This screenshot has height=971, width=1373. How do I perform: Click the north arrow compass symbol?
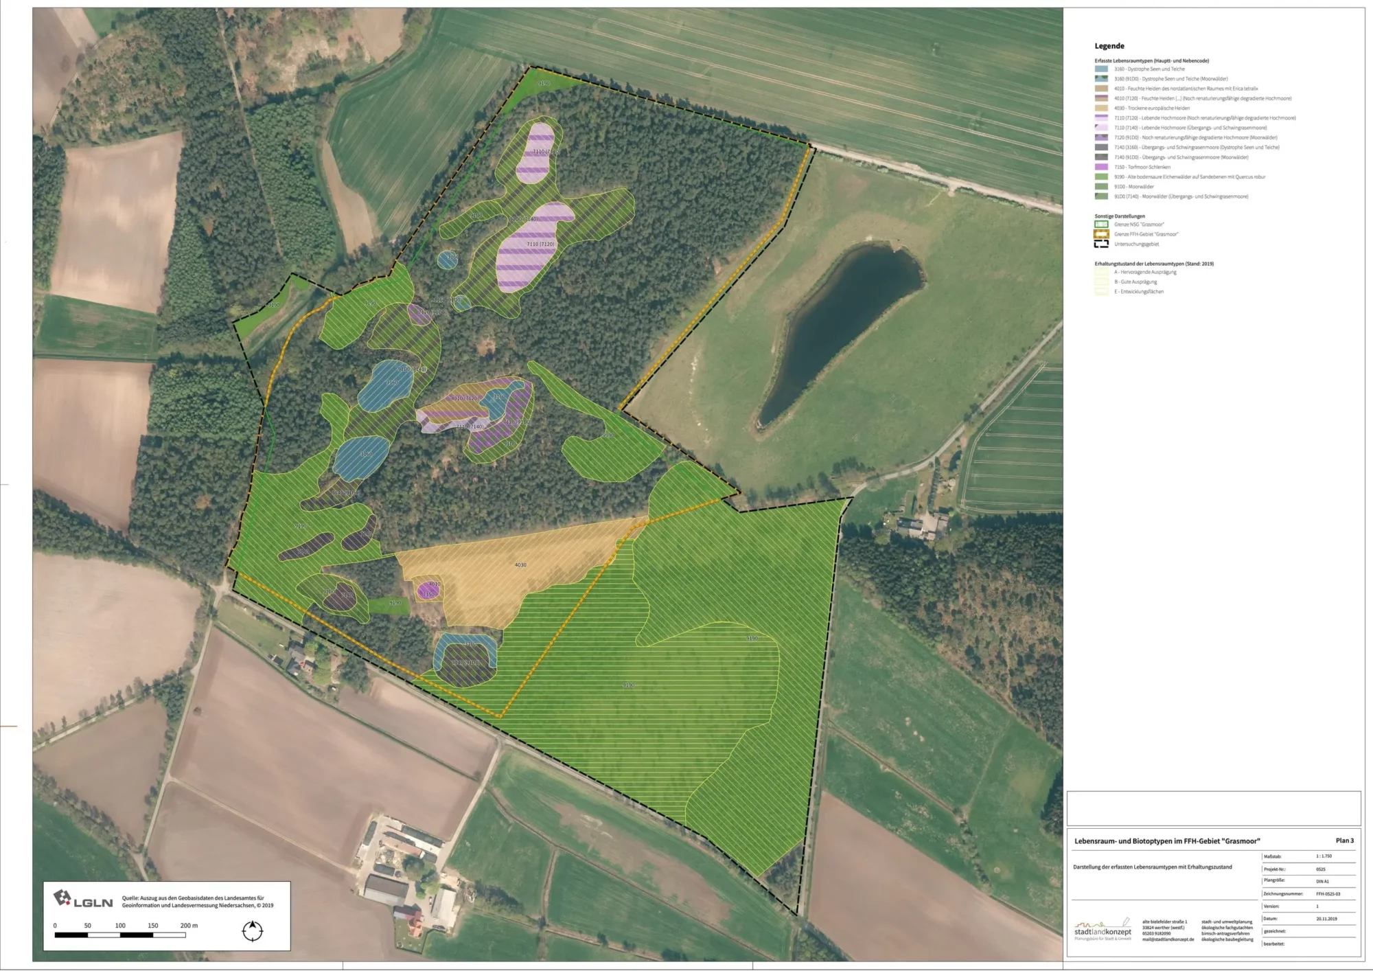(253, 931)
